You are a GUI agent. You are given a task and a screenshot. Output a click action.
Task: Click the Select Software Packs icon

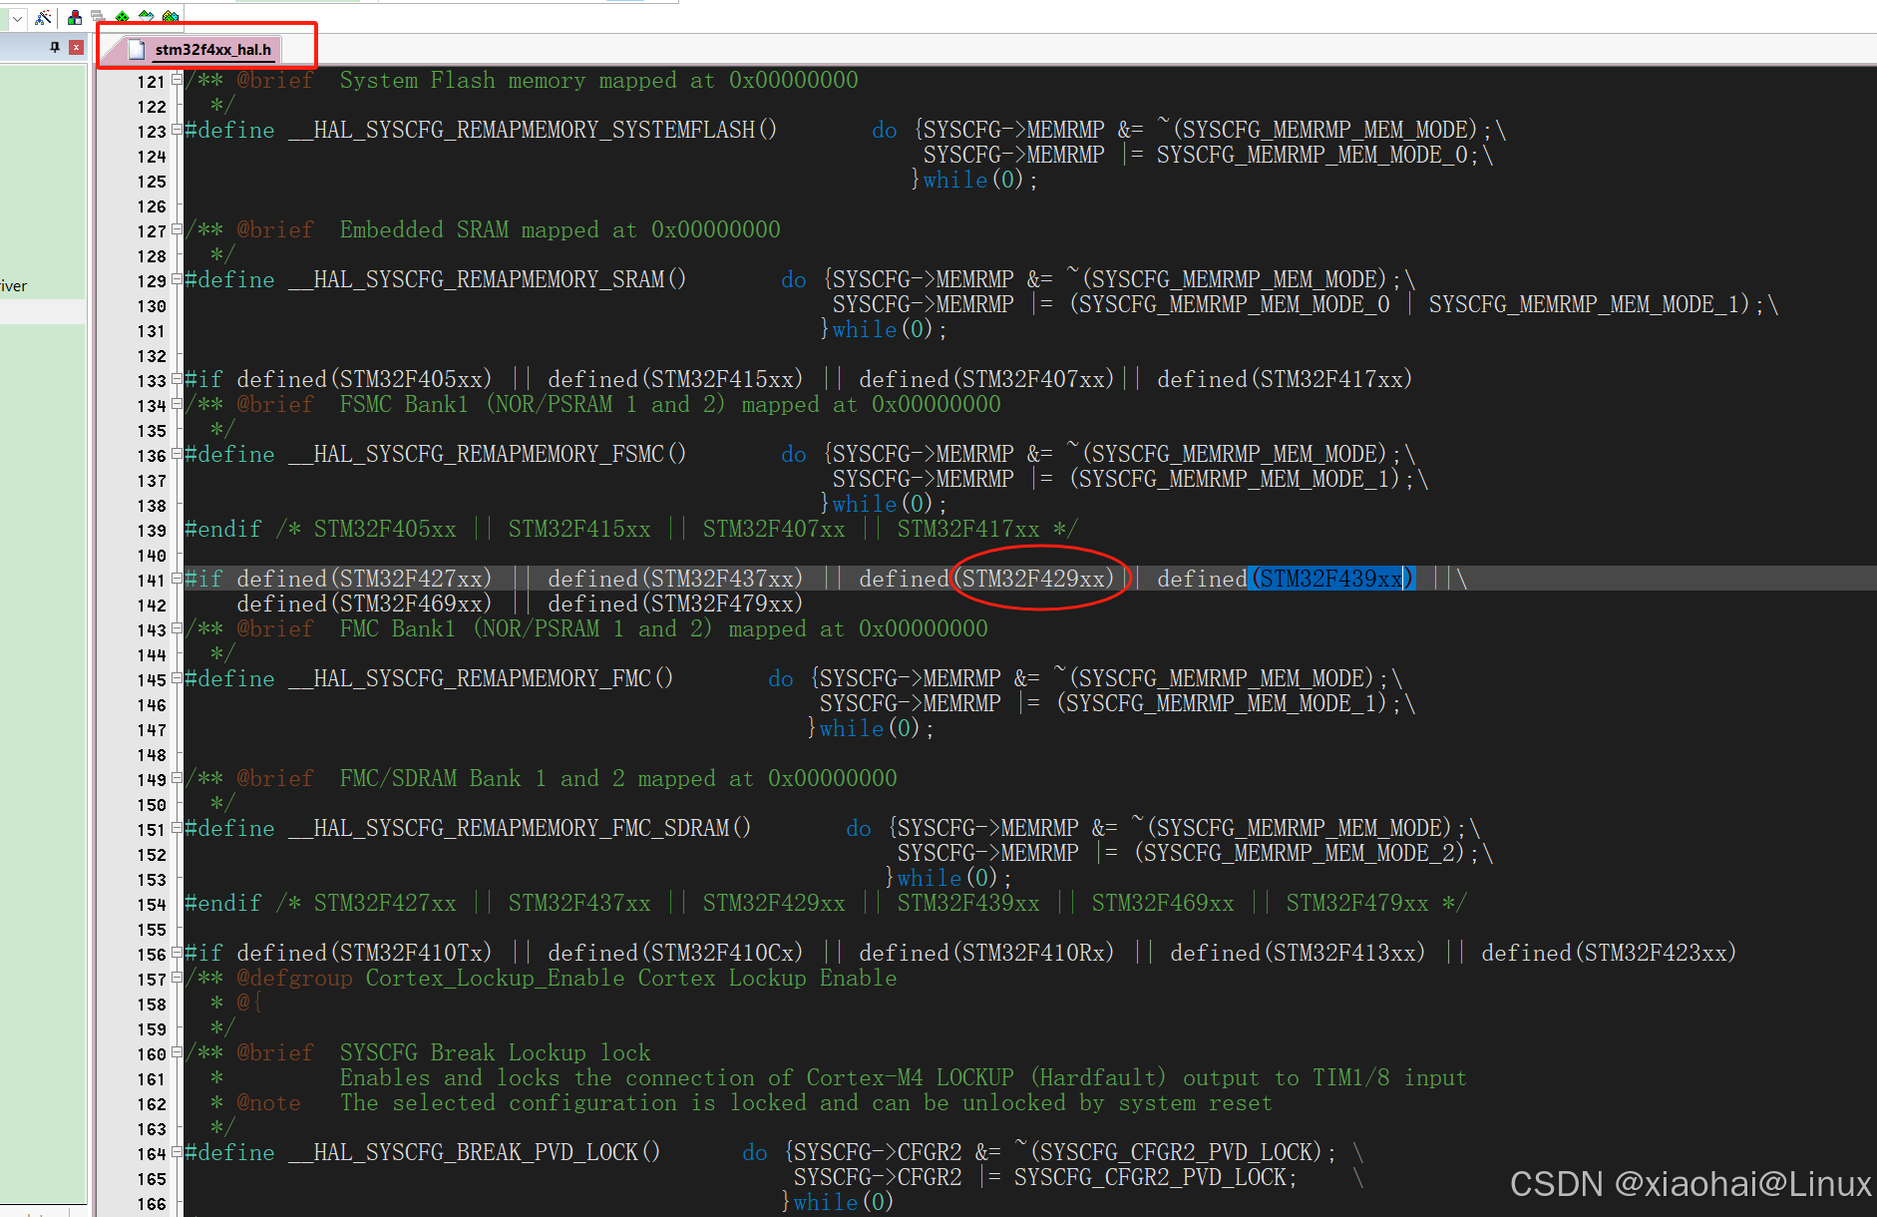tap(147, 17)
